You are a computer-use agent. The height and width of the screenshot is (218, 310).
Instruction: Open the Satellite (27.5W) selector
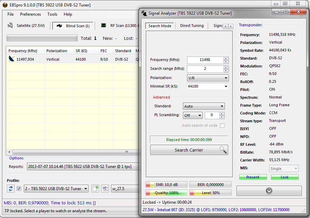(x=26, y=26)
